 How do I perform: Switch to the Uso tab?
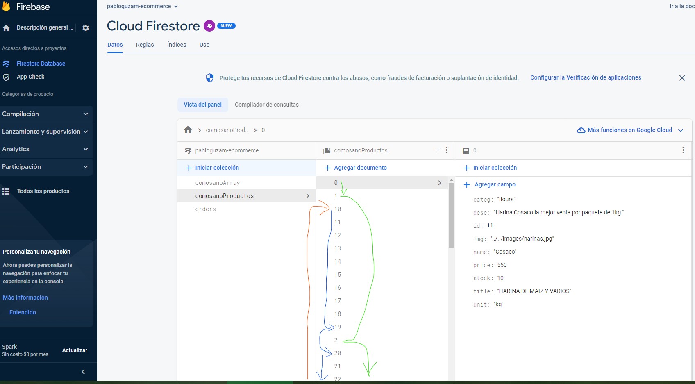[x=204, y=45]
